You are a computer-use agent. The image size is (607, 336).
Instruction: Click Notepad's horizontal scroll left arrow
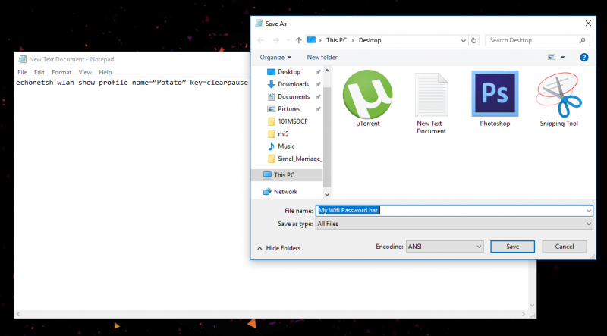coord(17,314)
